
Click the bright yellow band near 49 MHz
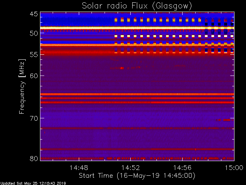click(x=137, y=28)
